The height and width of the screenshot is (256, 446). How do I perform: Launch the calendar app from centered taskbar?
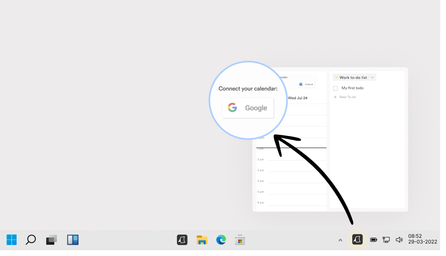pos(182,240)
